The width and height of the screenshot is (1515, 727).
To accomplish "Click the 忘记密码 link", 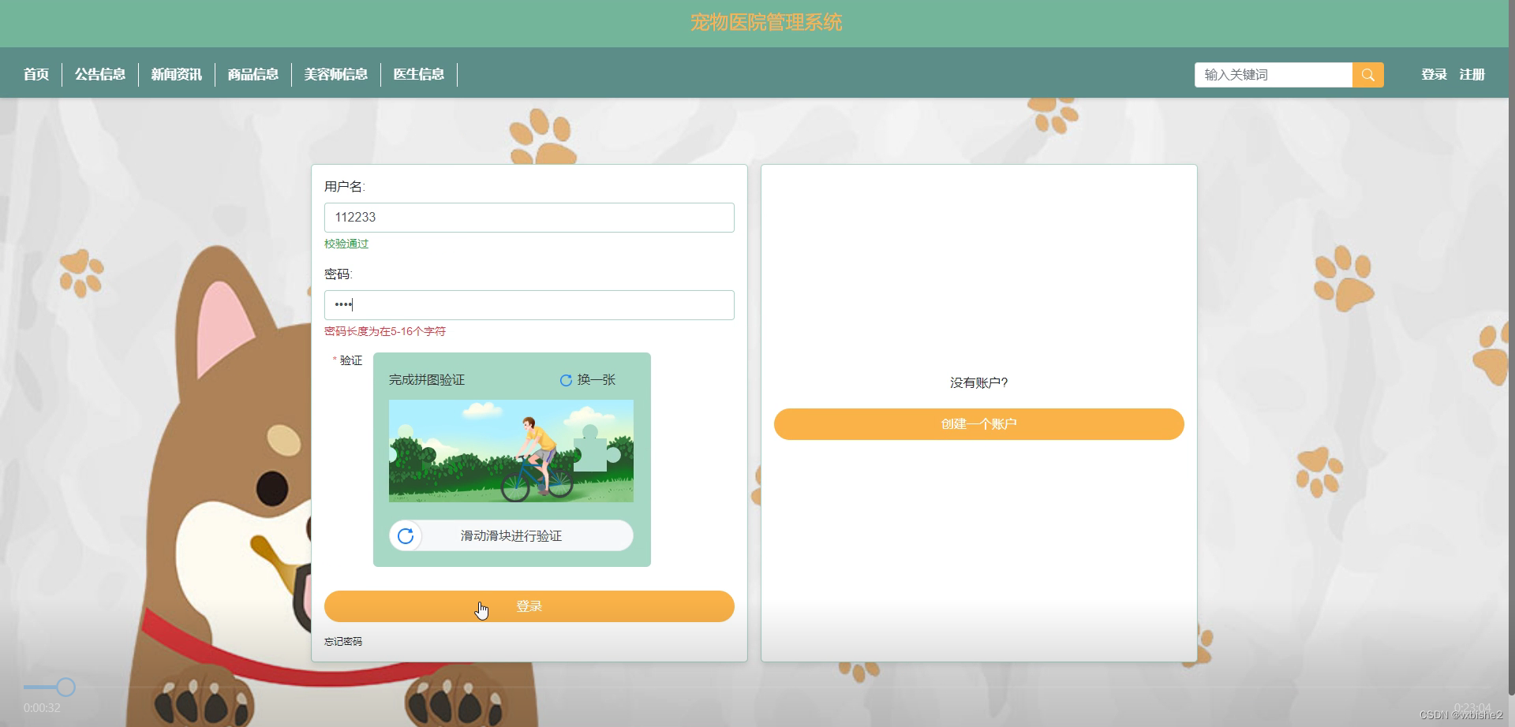I will click(343, 642).
